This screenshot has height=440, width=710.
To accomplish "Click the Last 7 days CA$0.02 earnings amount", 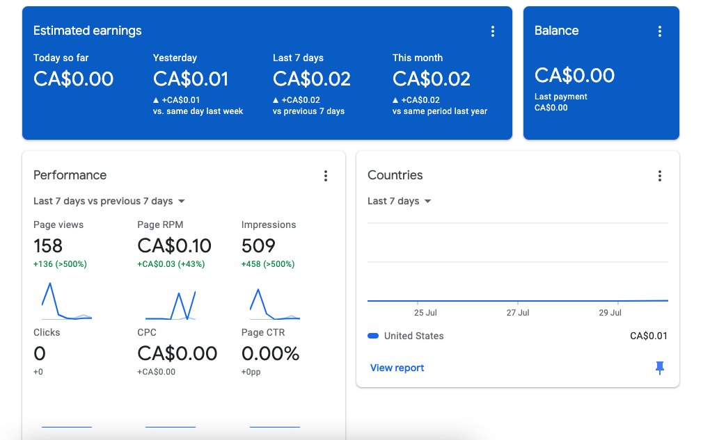I will pos(312,79).
